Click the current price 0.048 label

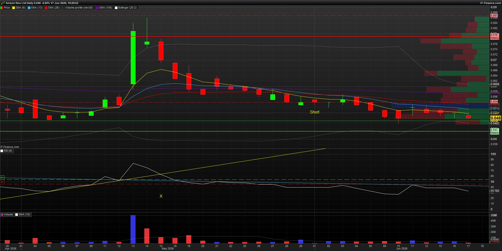click(495, 118)
